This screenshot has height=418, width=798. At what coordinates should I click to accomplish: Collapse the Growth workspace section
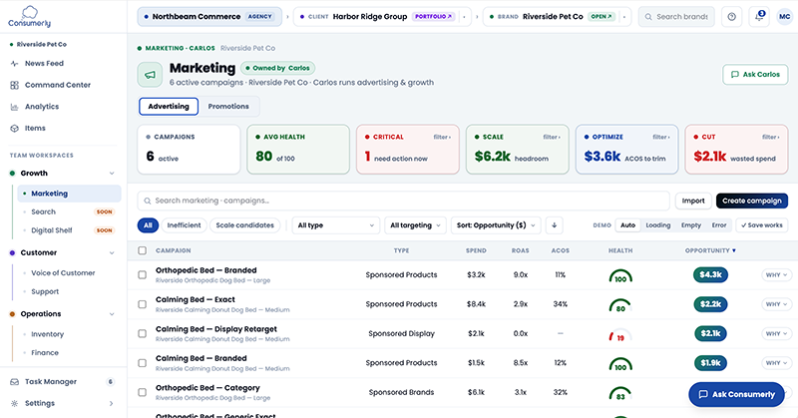pyautogui.click(x=112, y=174)
